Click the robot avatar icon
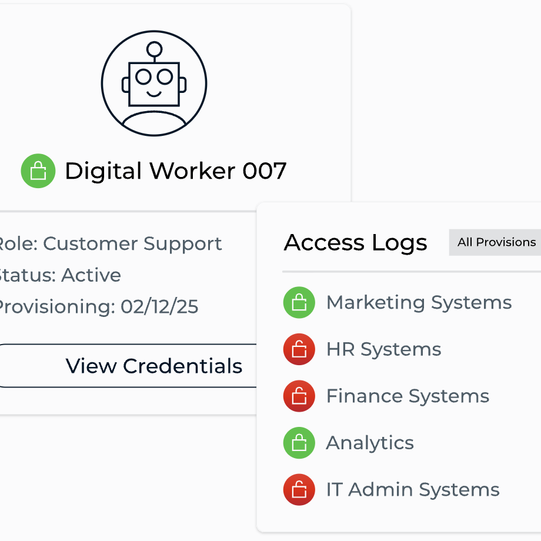Viewport: 541px width, 541px height. (x=154, y=84)
